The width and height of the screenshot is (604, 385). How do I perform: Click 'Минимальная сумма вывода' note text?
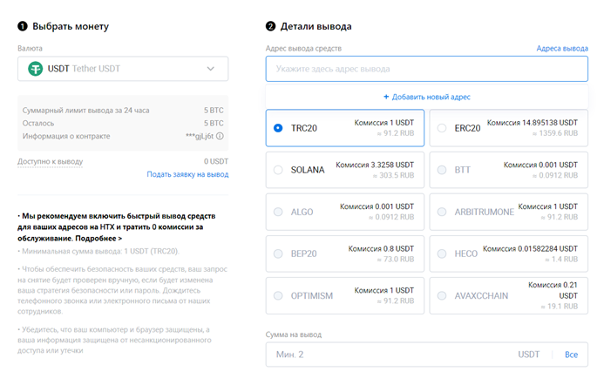tap(100, 252)
